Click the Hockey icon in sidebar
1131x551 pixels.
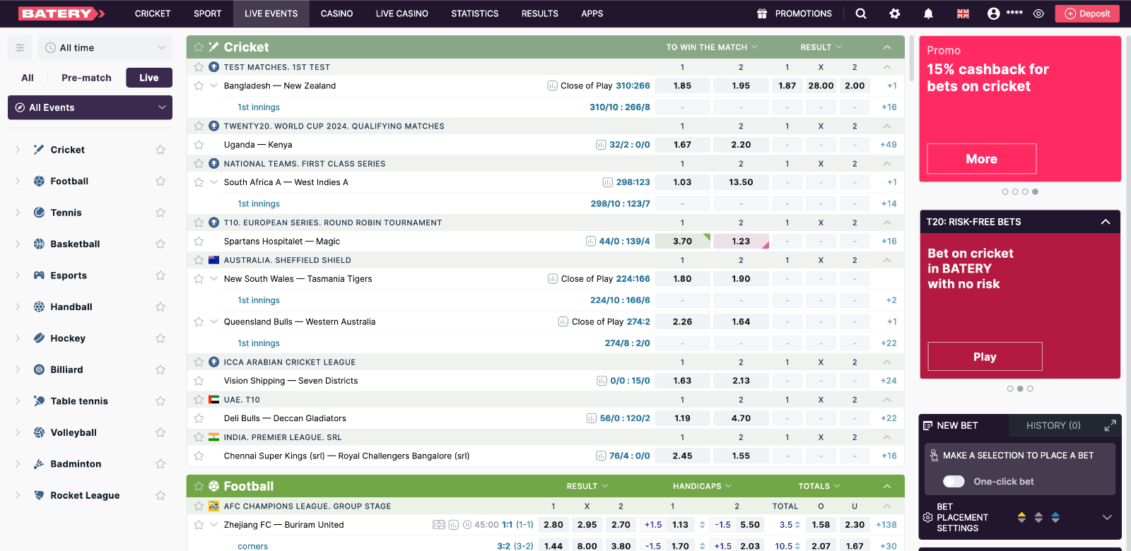39,338
